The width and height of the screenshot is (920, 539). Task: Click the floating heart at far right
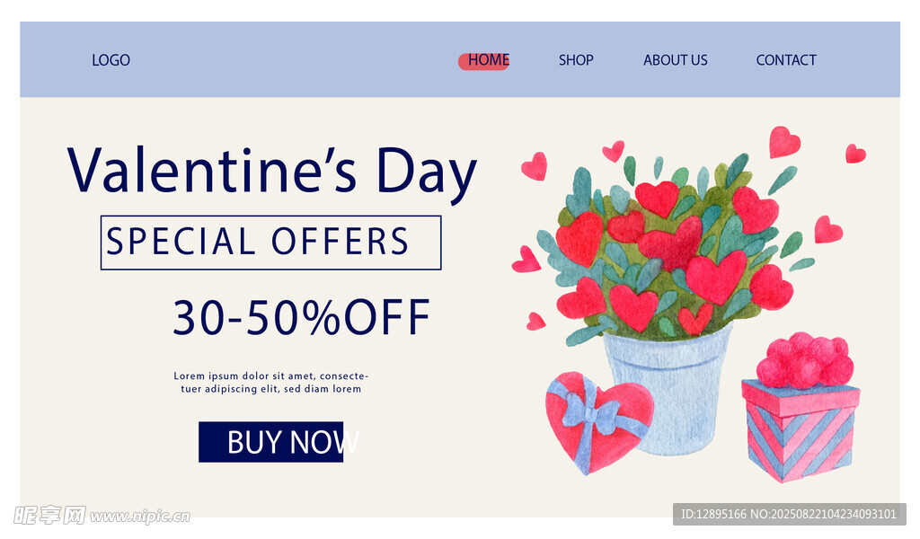tap(855, 154)
